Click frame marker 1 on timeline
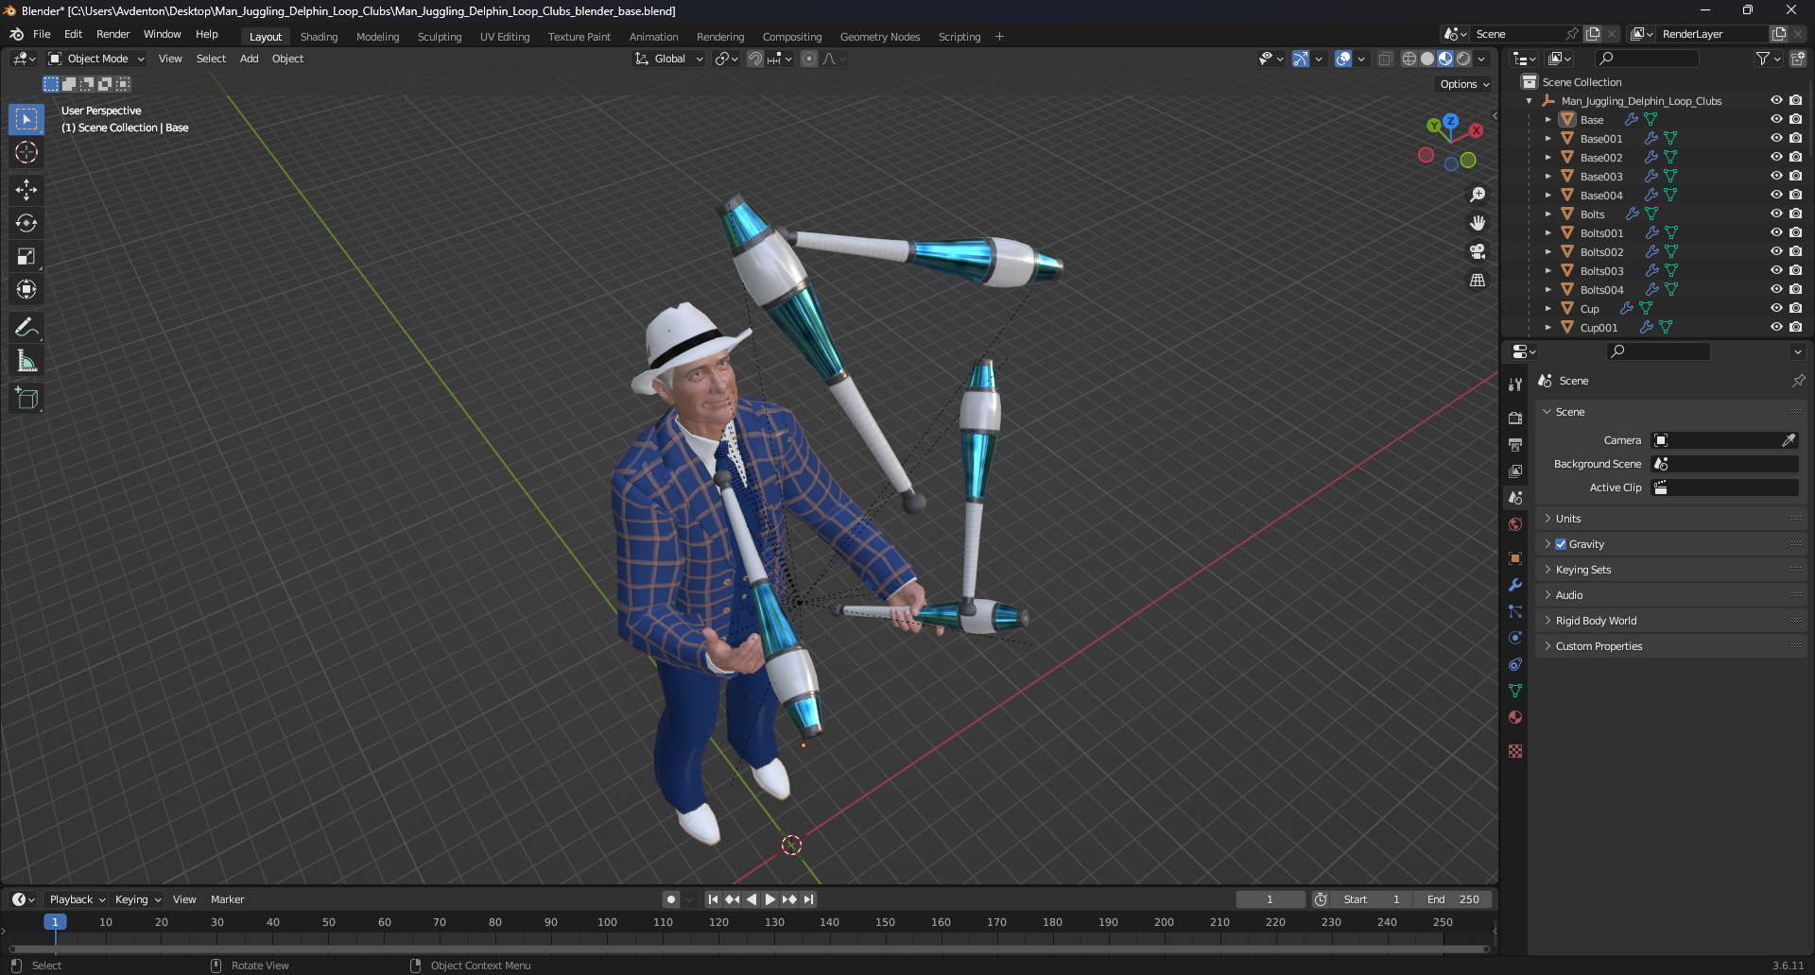The width and height of the screenshot is (1815, 975). 55,922
